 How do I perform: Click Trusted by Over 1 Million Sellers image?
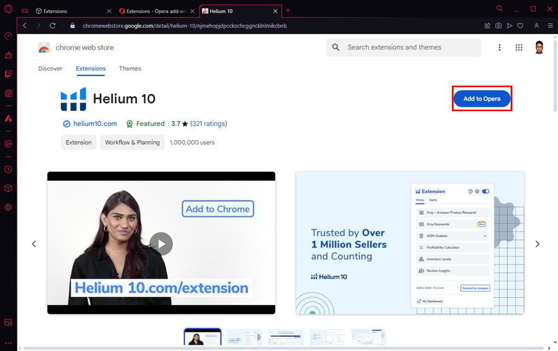410,243
